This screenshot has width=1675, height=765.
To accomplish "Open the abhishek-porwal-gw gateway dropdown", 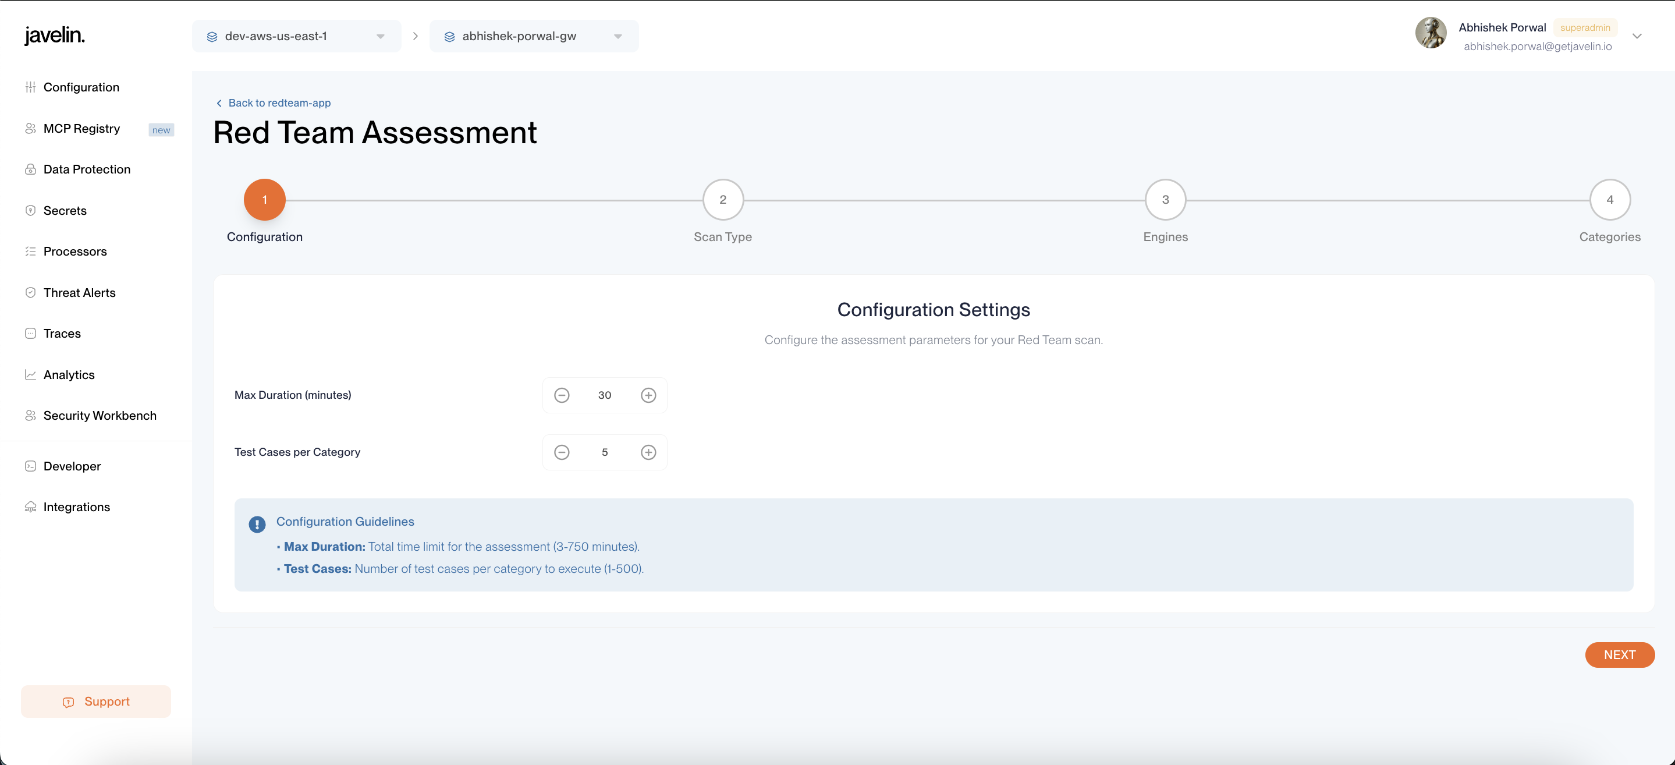I will pos(534,37).
